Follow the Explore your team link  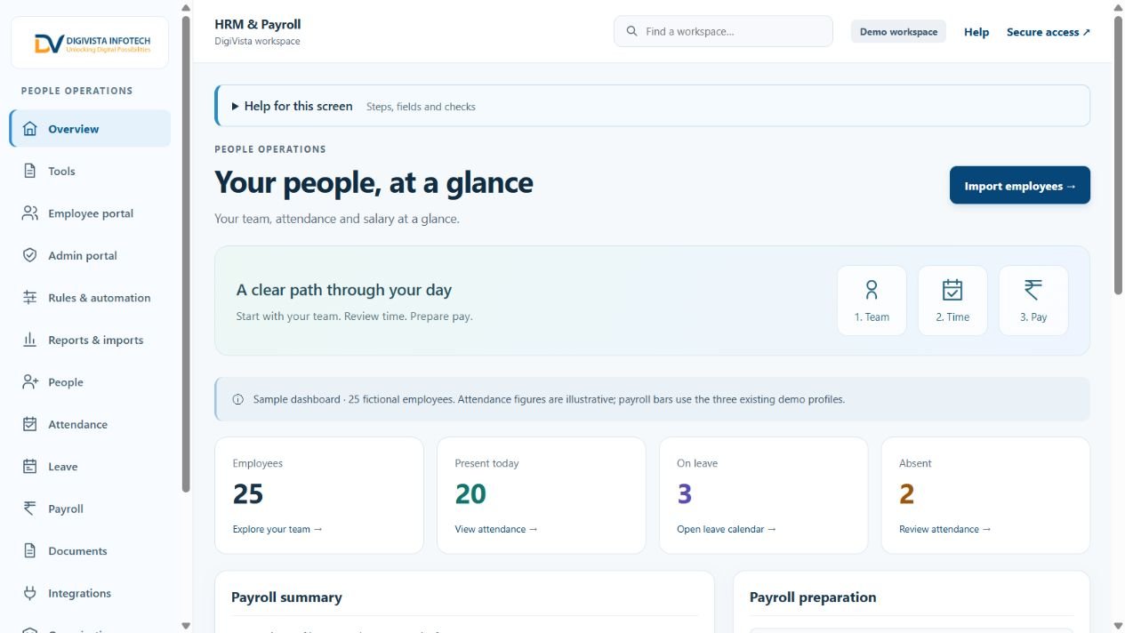coord(277,529)
